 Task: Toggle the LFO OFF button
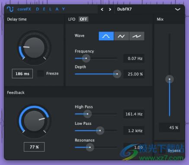83,19
